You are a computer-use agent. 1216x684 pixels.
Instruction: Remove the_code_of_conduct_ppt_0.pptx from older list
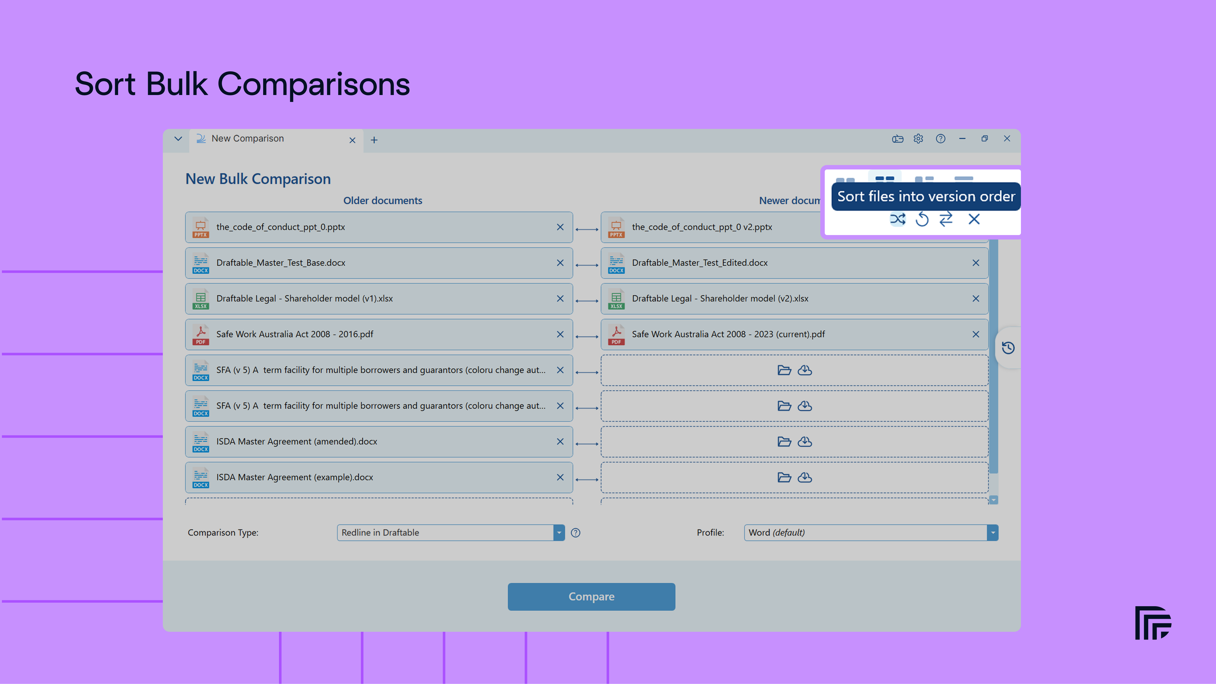tap(560, 227)
